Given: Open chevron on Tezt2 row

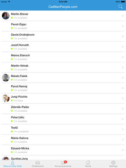Looking at the screenshot, I should 123,129.
